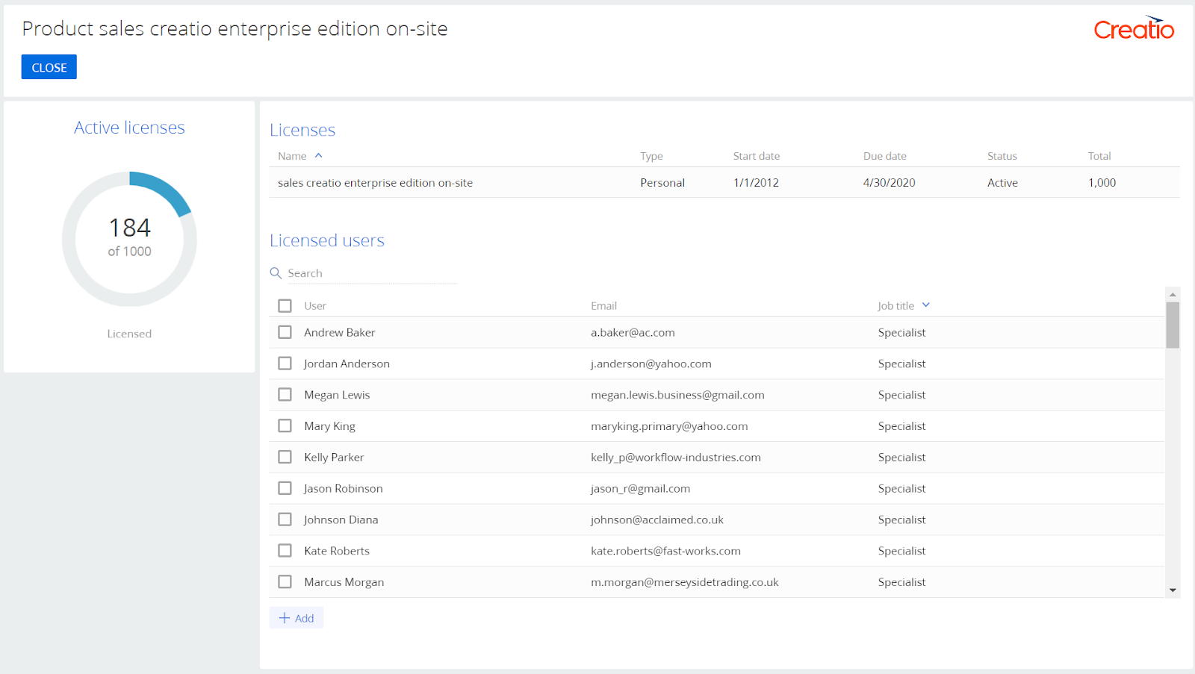Open user Jason Robinson
Viewport: 1195px width, 674px height.
pyautogui.click(x=344, y=489)
